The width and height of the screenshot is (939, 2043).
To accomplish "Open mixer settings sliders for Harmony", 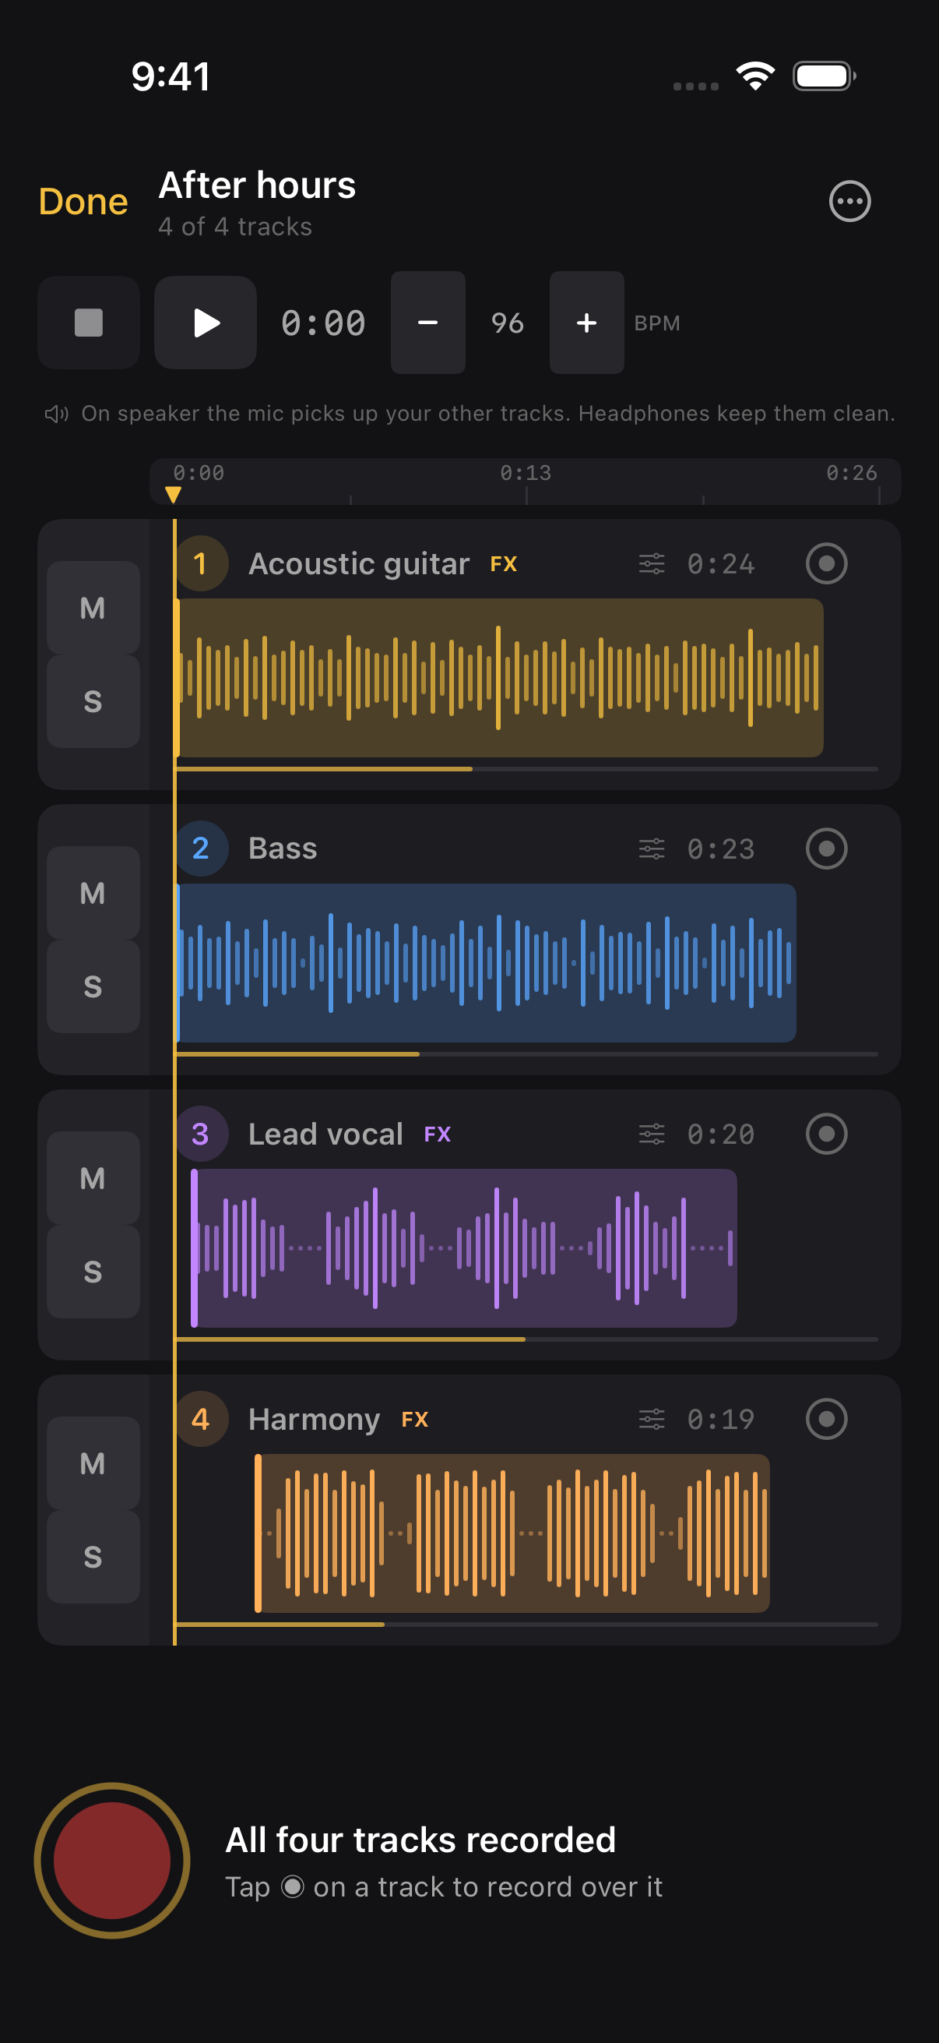I will point(652,1419).
